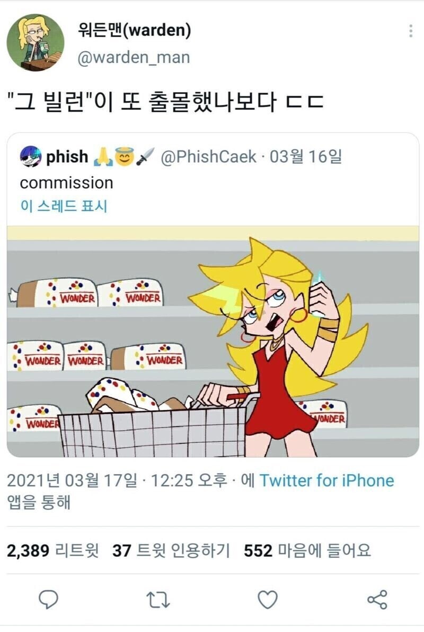Click the Twitter for iPhone link
Screen dimensions: 424x632
tap(326, 480)
